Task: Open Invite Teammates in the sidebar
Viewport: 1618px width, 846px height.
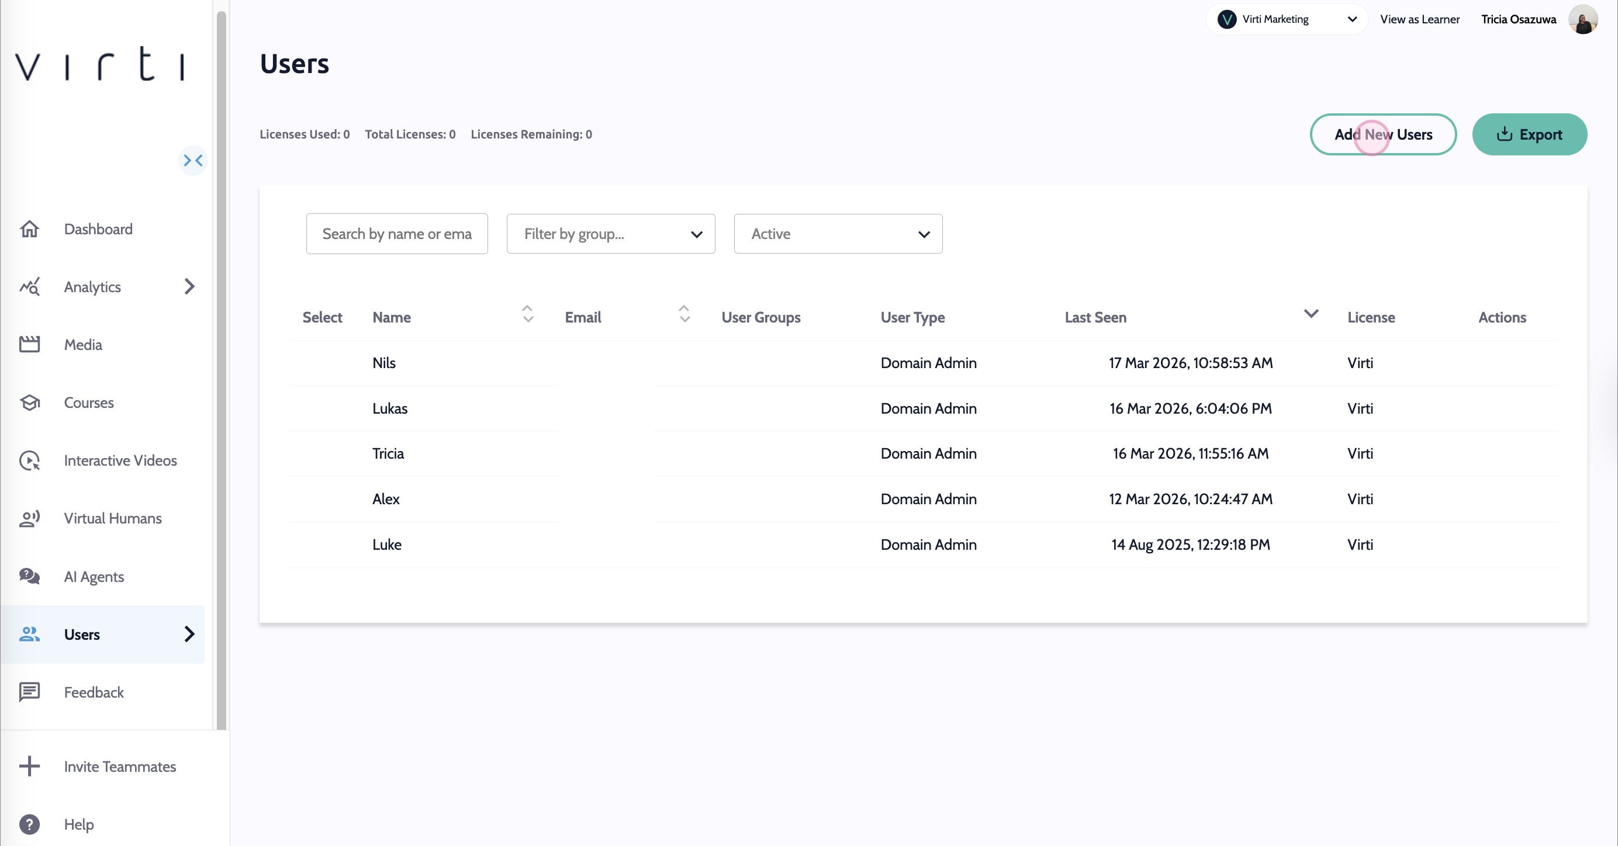Action: 119,767
